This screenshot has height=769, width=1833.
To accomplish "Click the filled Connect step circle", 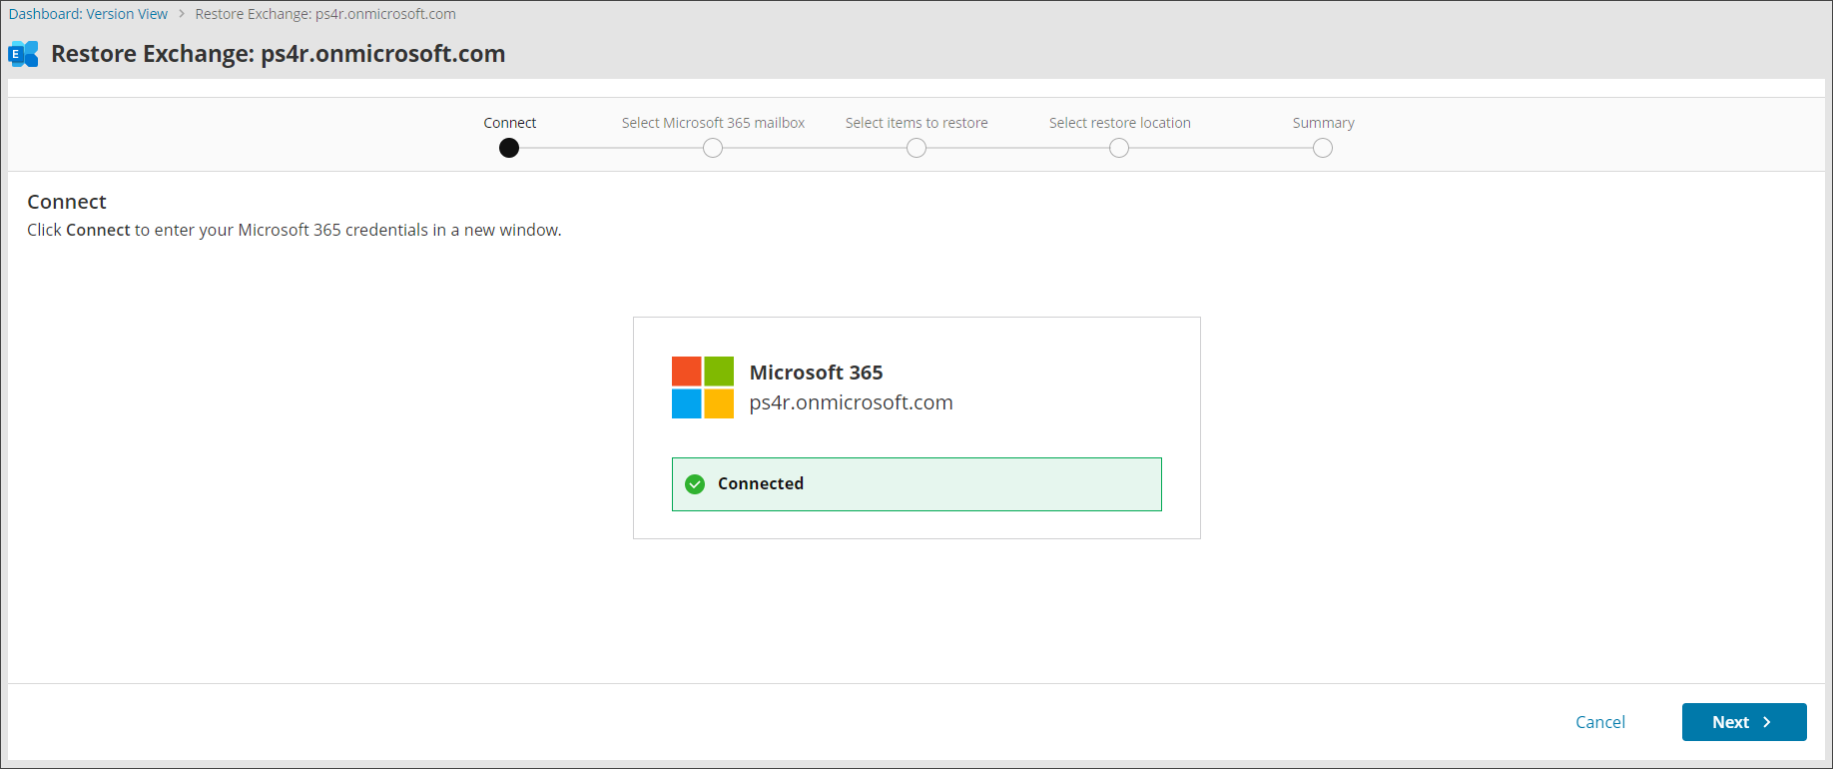I will coord(509,148).
